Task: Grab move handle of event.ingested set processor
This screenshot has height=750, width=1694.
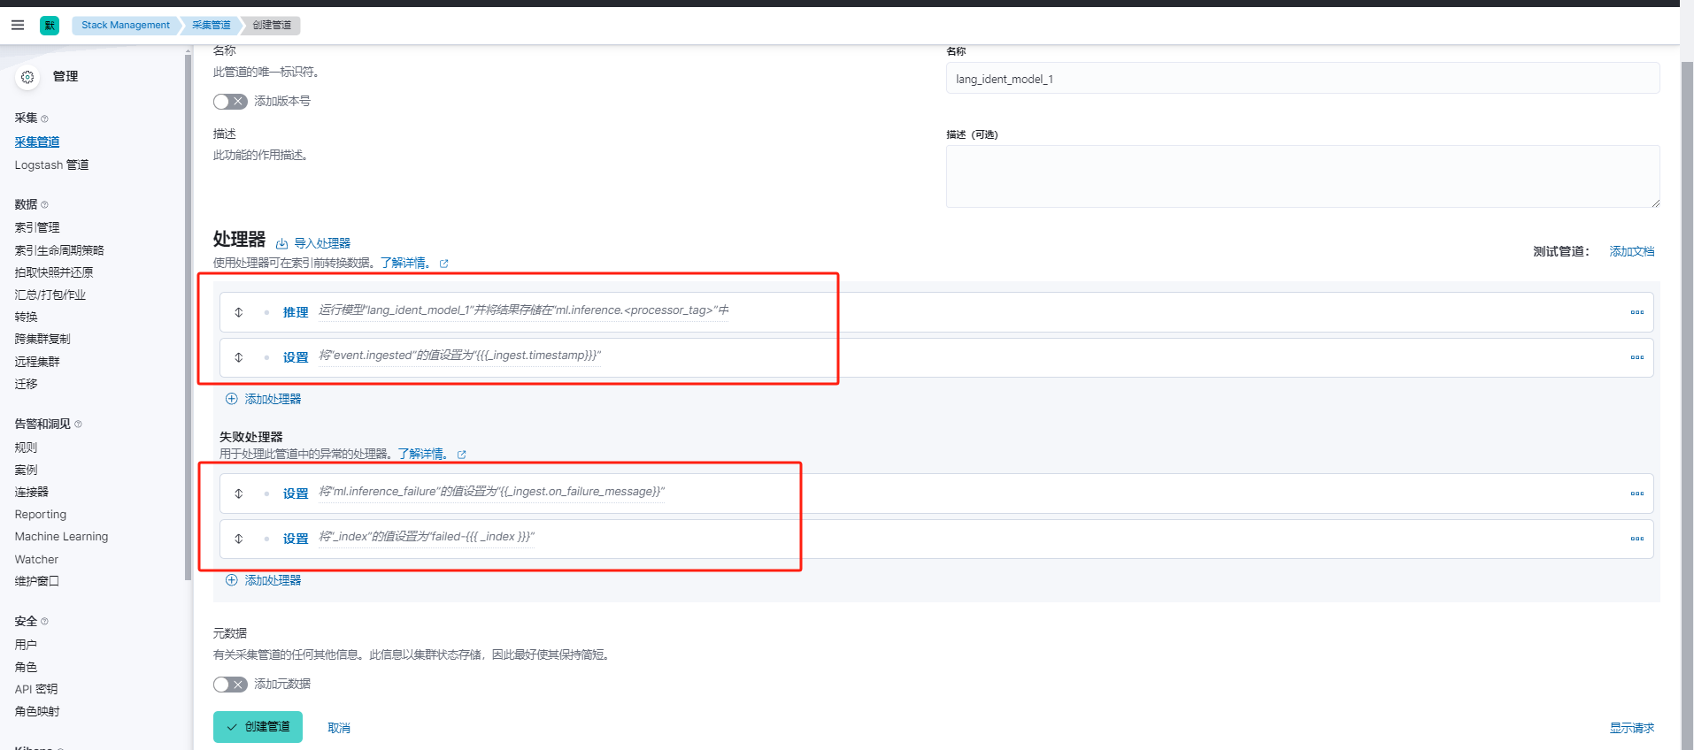Action: coord(239,357)
